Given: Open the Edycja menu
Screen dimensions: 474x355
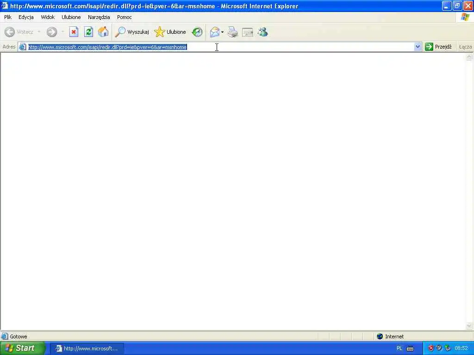Looking at the screenshot, I should [x=26, y=17].
